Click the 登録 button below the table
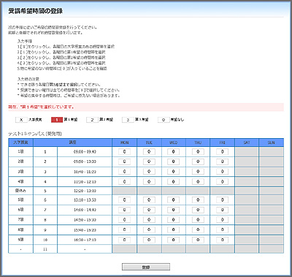 (146, 267)
